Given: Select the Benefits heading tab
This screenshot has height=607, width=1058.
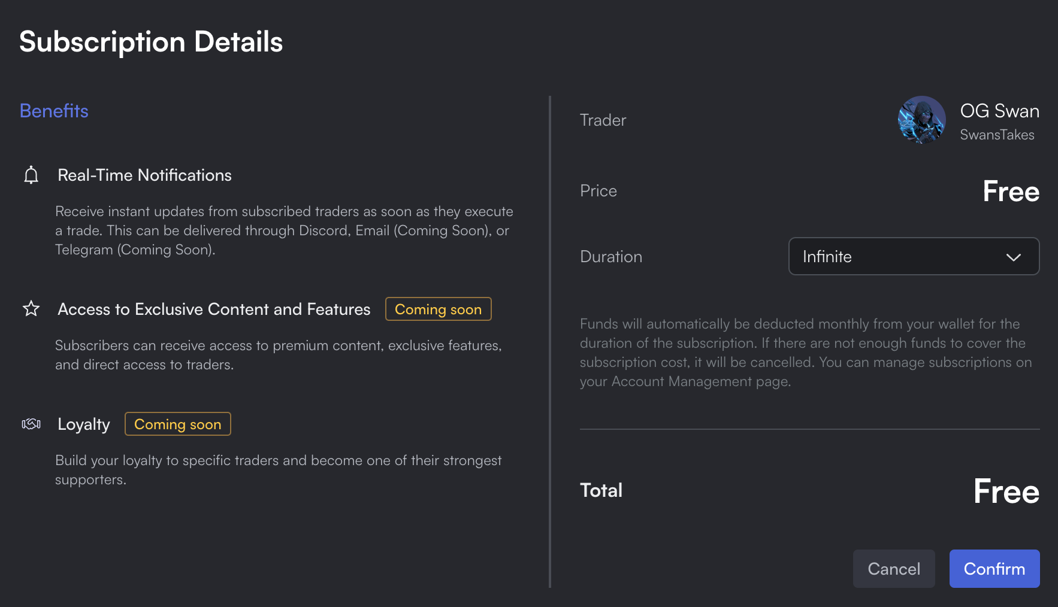Looking at the screenshot, I should pos(54,111).
